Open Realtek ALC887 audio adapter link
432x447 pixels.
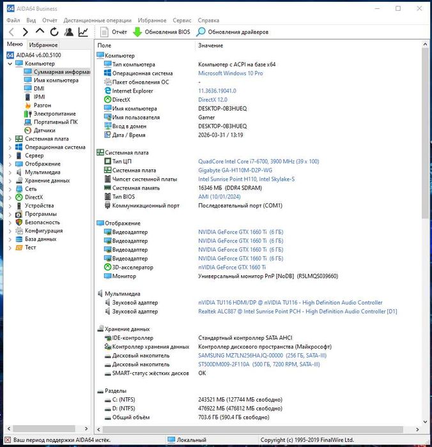(x=298, y=312)
